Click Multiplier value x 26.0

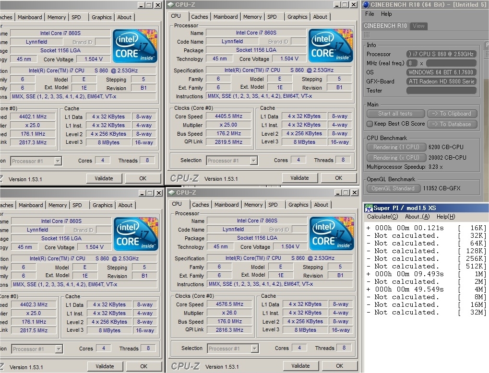tap(229, 313)
